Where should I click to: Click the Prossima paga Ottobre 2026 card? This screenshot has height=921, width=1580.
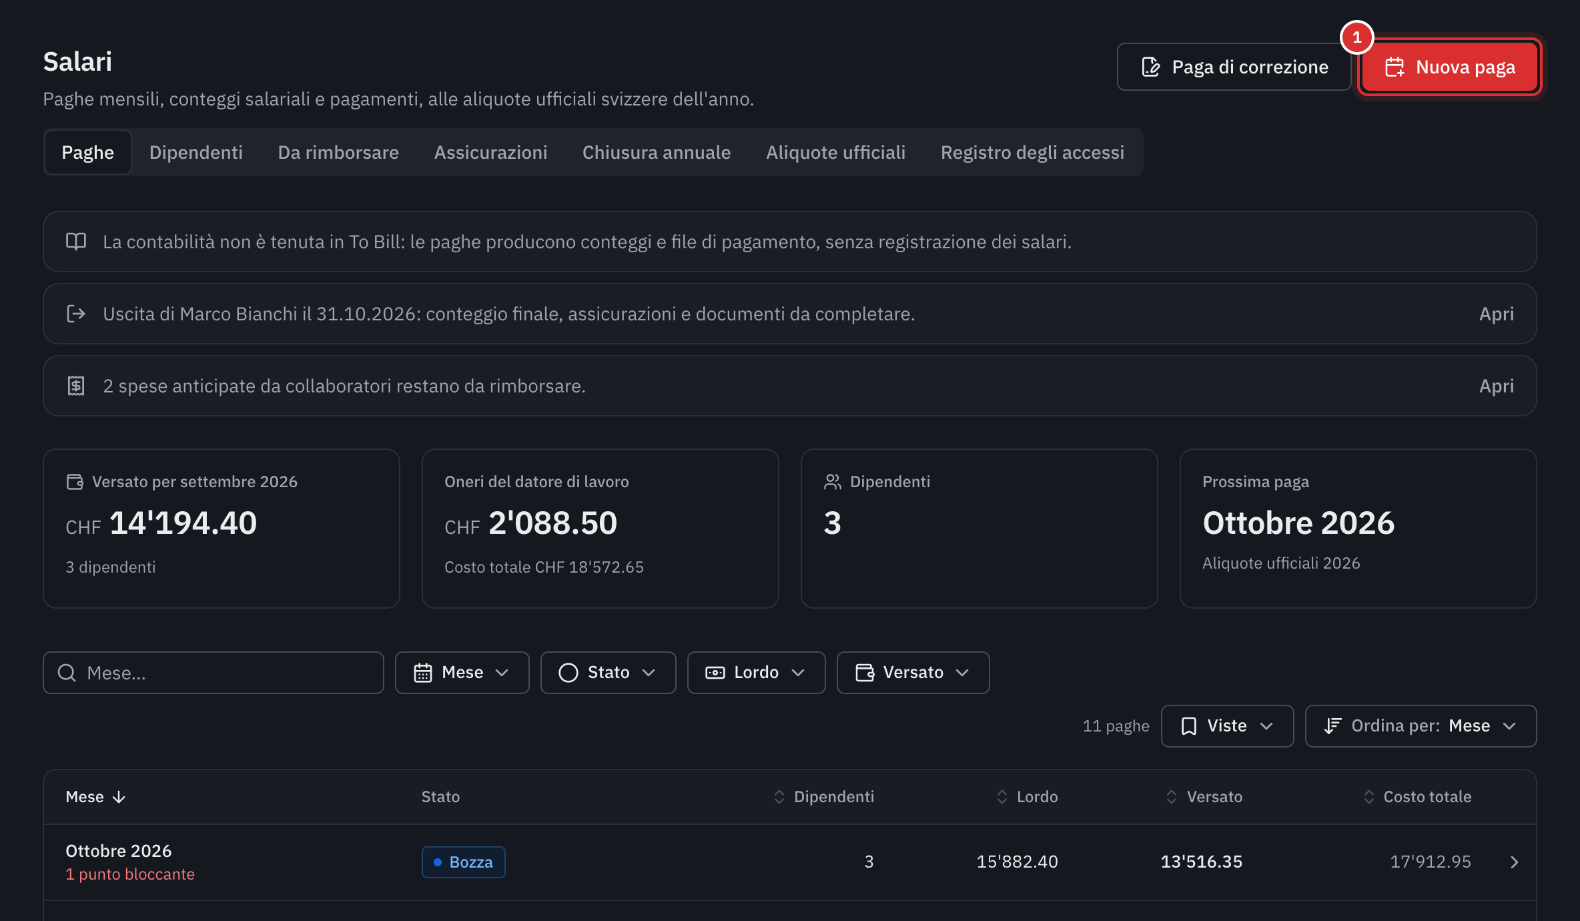coord(1358,529)
